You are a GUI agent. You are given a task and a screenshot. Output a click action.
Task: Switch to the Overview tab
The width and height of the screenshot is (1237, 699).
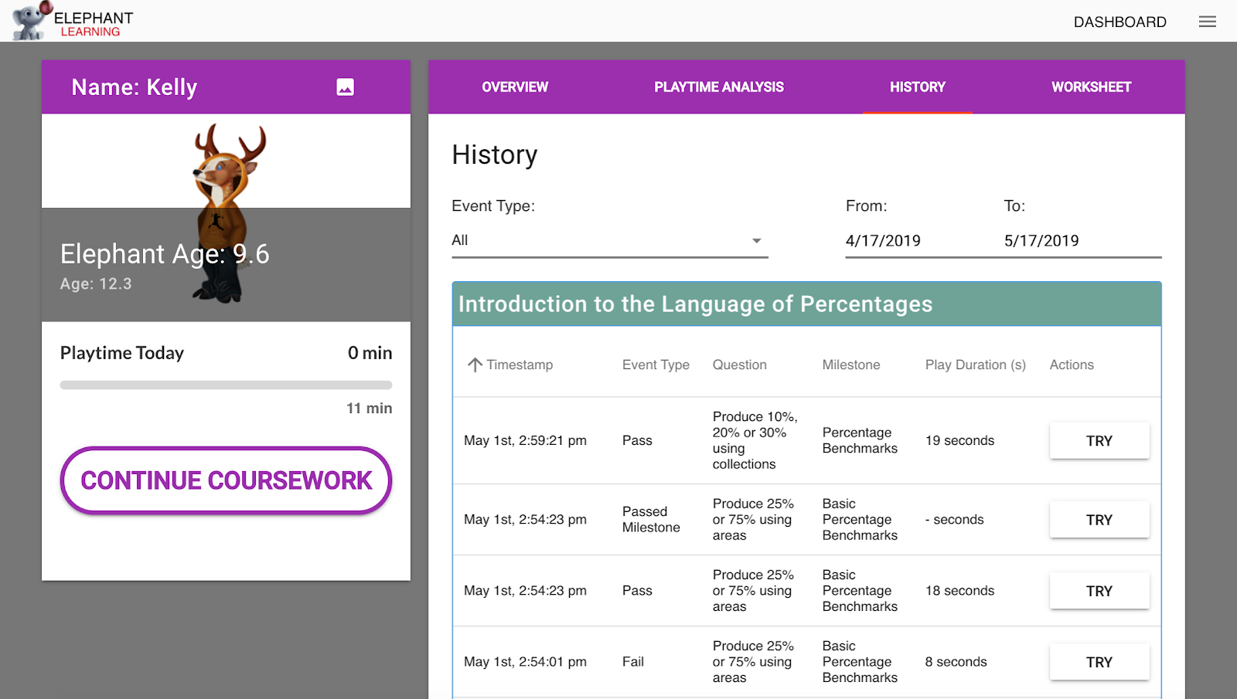(515, 87)
